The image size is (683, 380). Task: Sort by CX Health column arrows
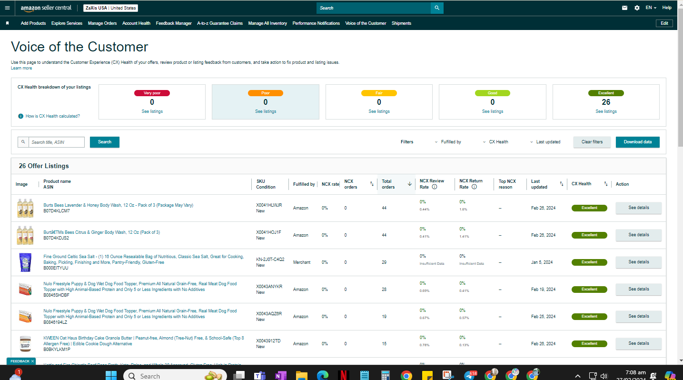(606, 184)
